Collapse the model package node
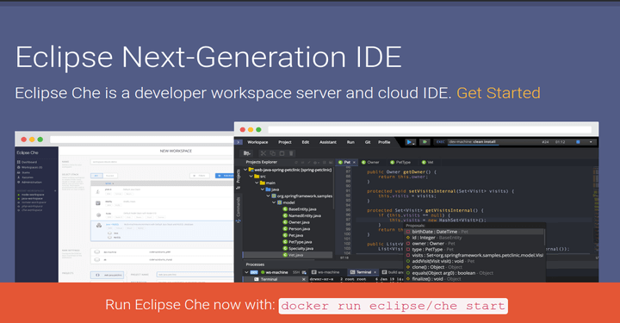The image size is (620, 323). click(x=274, y=202)
